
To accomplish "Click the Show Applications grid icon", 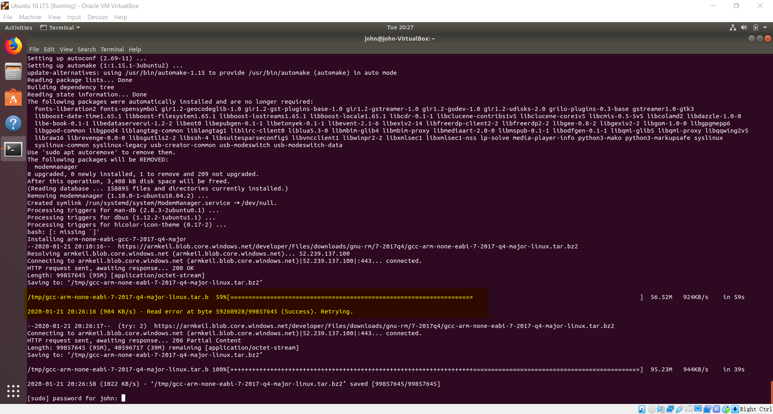I will [x=13, y=391].
